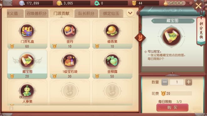Tap the green jade currency icon
The image size is (207, 116).
tap(97, 3)
